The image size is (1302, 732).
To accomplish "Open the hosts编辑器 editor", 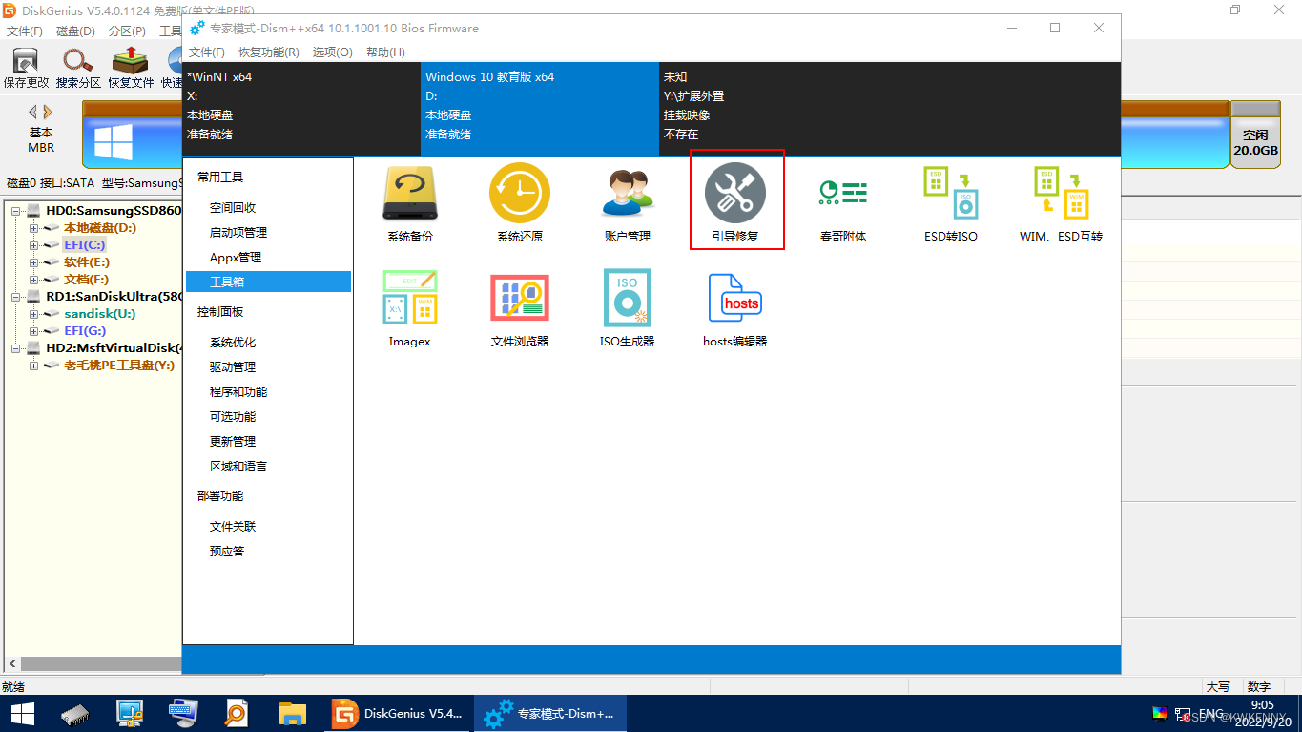I will click(x=735, y=308).
